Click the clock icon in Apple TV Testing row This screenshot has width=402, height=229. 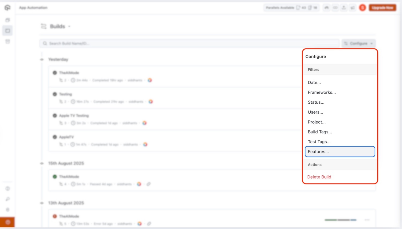pyautogui.click(x=73, y=123)
